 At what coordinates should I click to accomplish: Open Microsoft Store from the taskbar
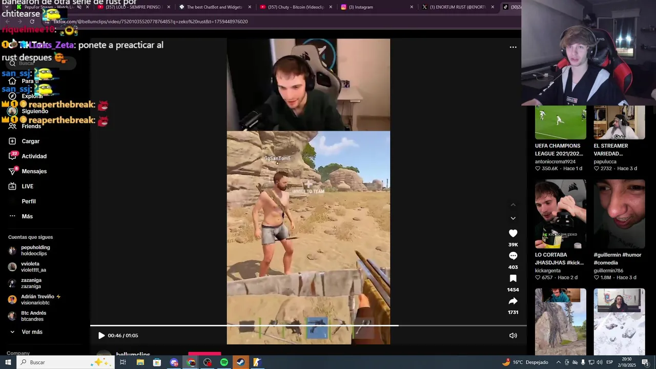pyautogui.click(x=157, y=362)
